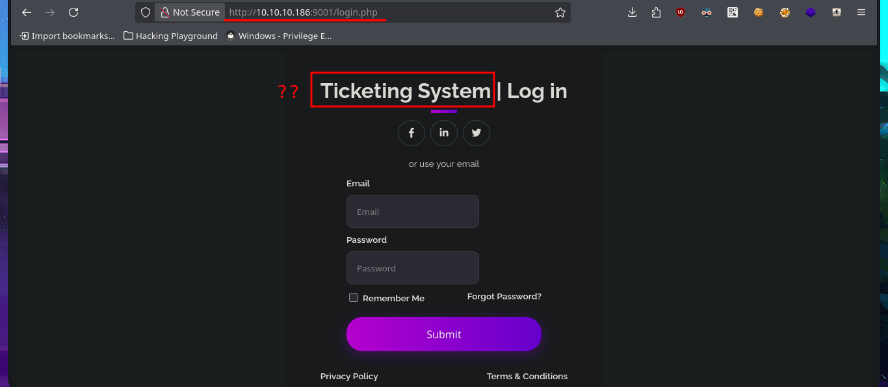Follow the Forgot Password? link

pos(504,297)
